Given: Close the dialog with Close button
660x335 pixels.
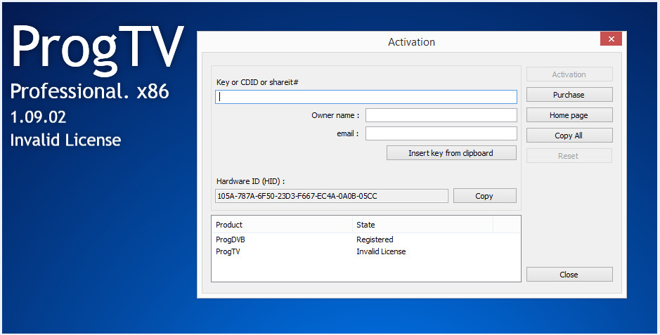Looking at the screenshot, I should click(x=569, y=275).
